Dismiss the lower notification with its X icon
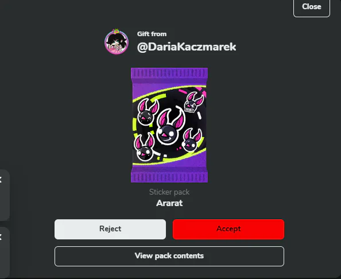This screenshot has height=279, width=341. 1,237
